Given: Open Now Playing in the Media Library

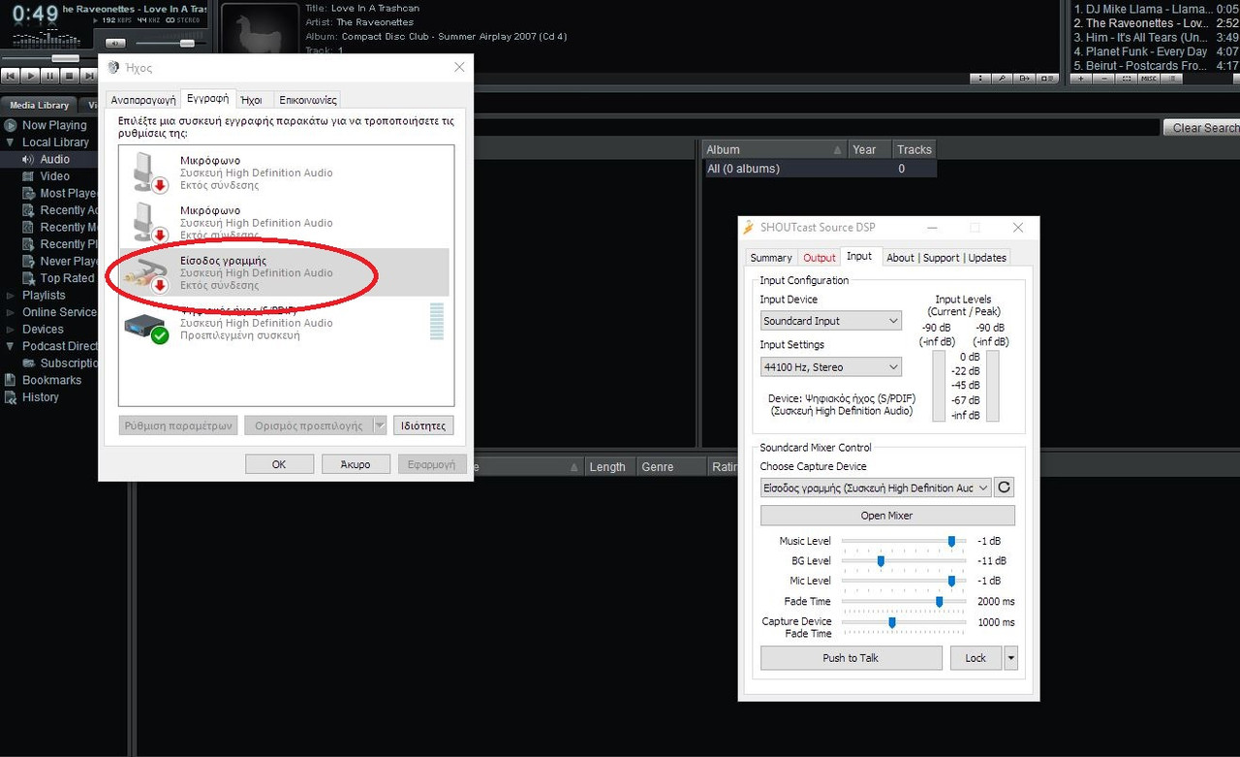Looking at the screenshot, I should pyautogui.click(x=54, y=125).
